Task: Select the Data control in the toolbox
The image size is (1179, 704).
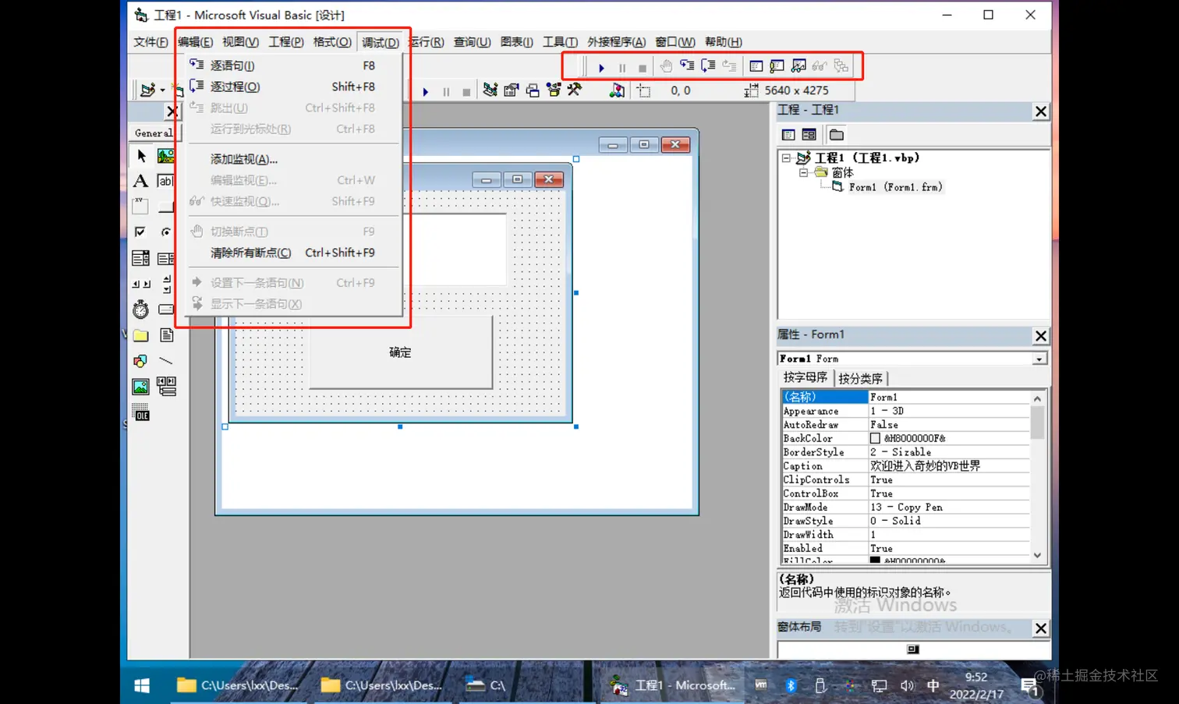Action: [165, 387]
